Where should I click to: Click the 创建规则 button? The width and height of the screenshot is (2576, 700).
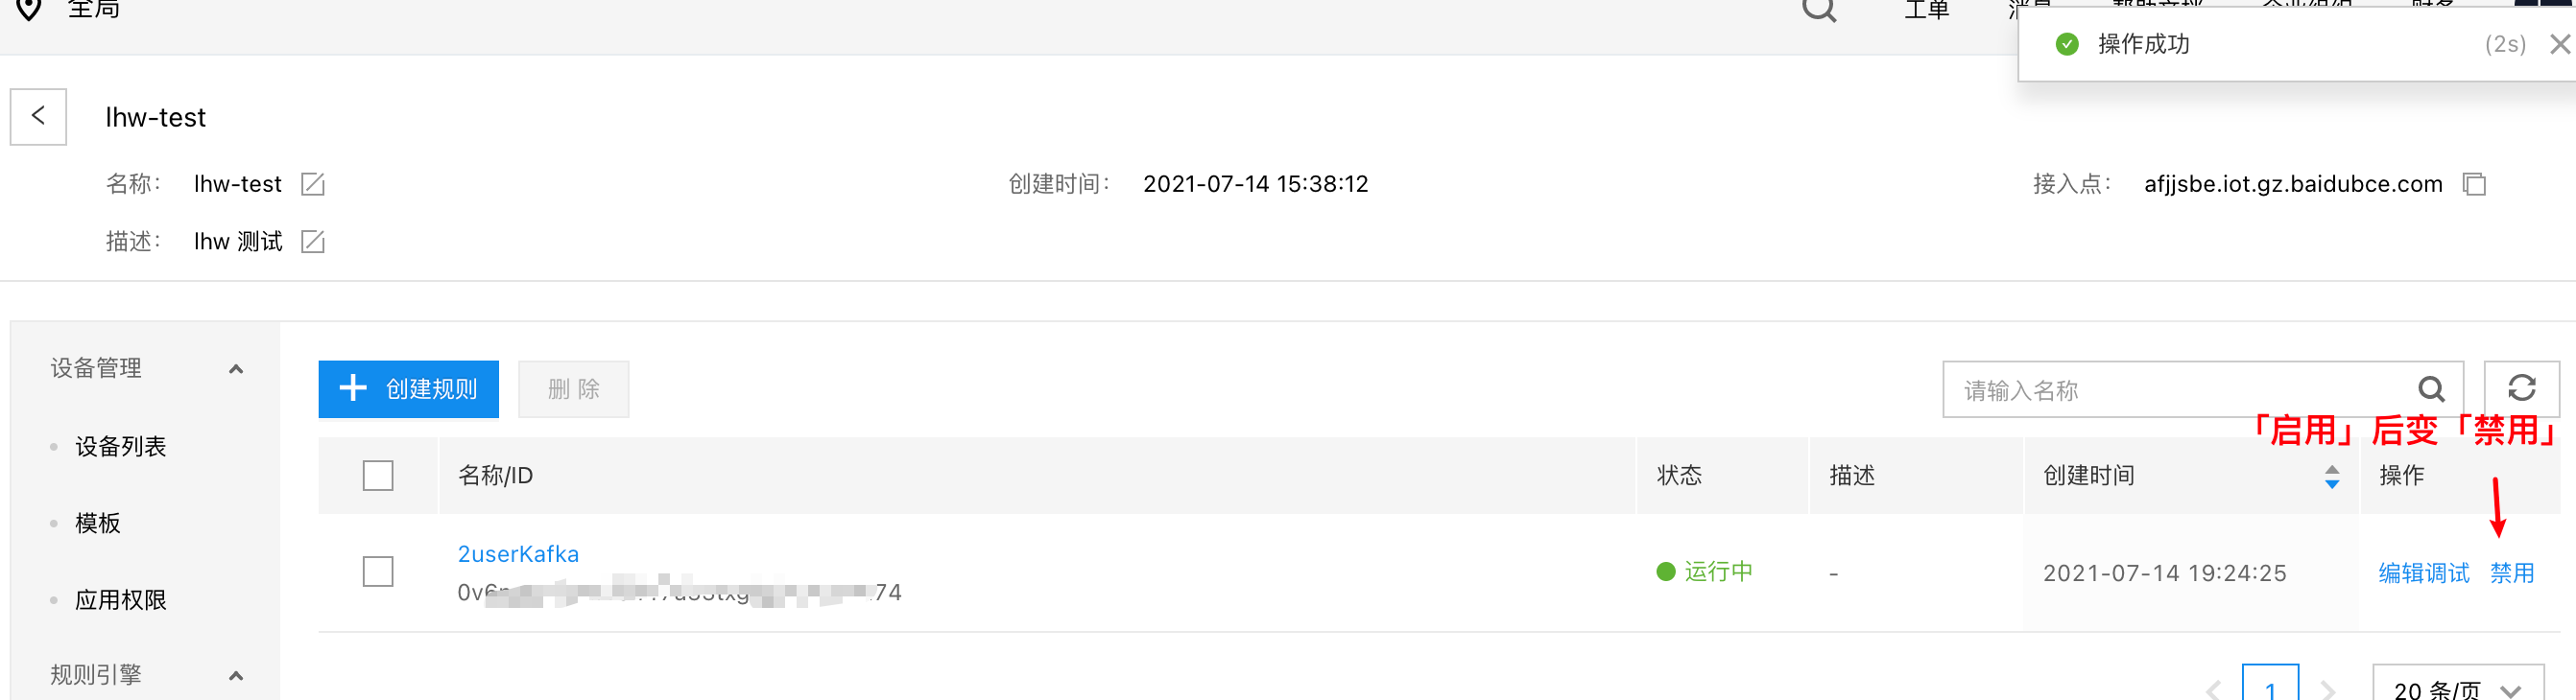tap(408, 388)
